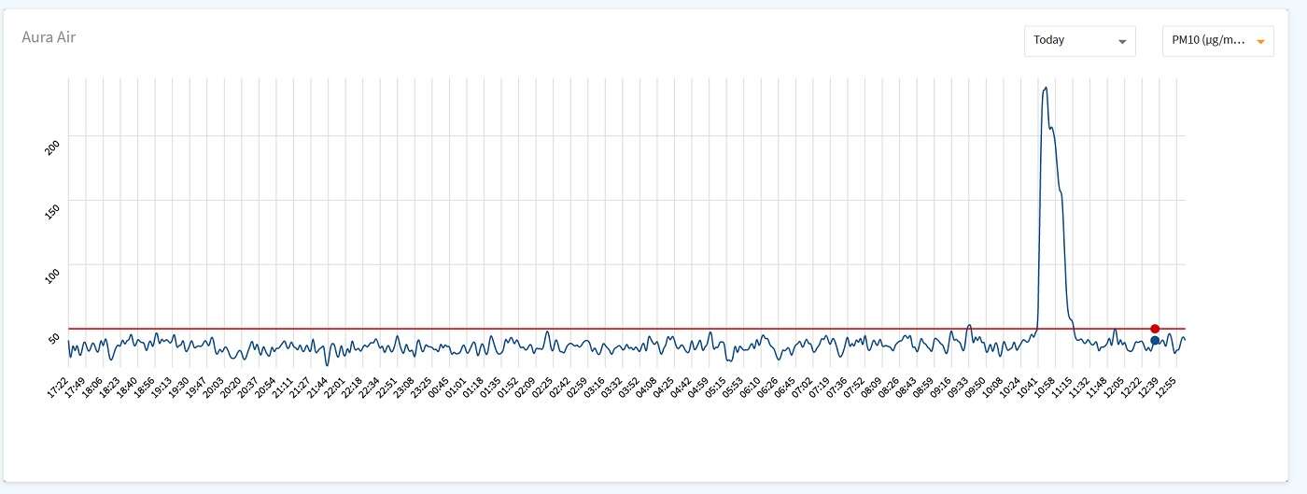The width and height of the screenshot is (1307, 494).
Task: Click the 17:22 x-axis time label
Action: [x=57, y=388]
